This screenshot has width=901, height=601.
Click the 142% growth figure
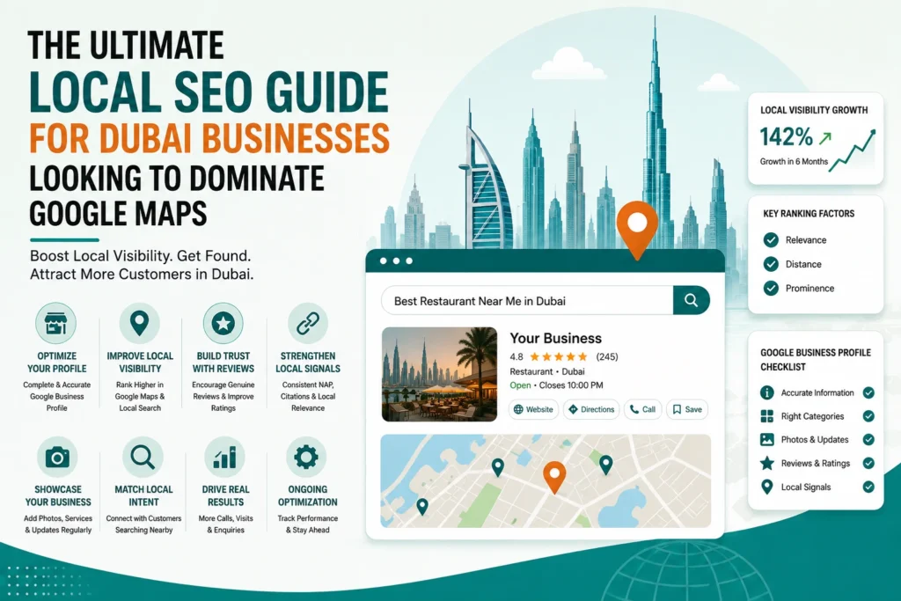[786, 137]
